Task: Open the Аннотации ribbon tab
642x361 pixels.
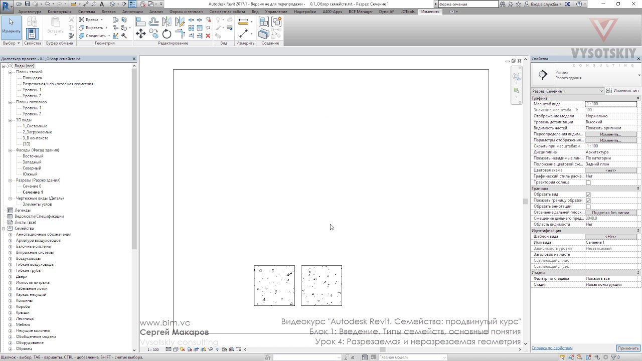Action: 132,12
